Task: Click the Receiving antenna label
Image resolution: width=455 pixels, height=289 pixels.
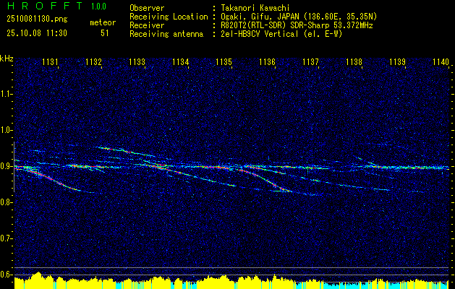Action: pyautogui.click(x=166, y=34)
